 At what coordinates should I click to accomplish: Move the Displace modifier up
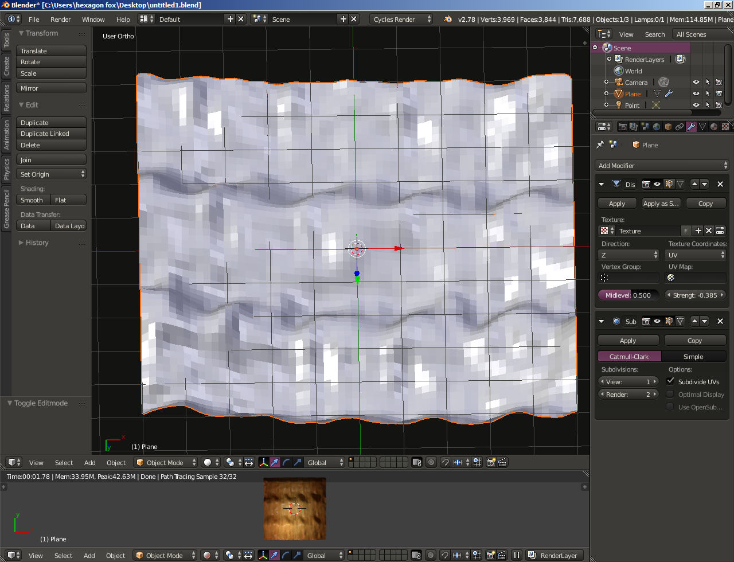[694, 184]
